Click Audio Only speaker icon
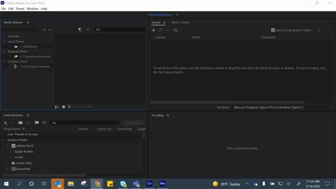 click(x=14, y=163)
